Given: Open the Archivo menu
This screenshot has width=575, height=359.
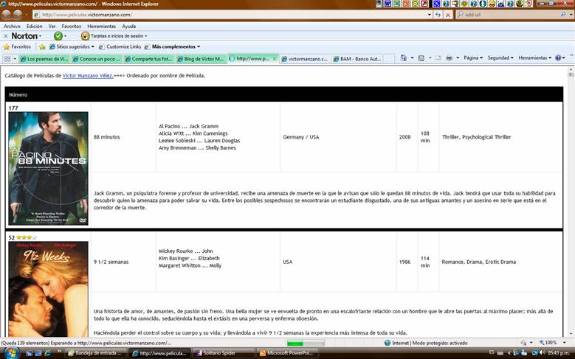Looking at the screenshot, I should [x=12, y=26].
